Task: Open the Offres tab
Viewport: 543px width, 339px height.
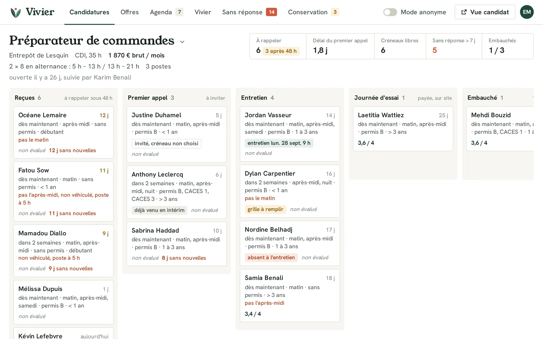Action: click(x=130, y=12)
